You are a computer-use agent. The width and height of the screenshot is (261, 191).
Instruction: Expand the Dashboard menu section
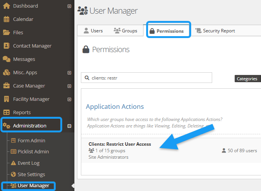[69, 6]
